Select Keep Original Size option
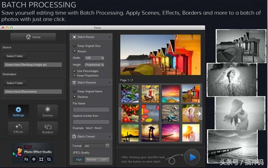 point(75,46)
